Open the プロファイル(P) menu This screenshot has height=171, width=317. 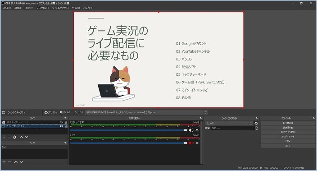click(x=43, y=8)
